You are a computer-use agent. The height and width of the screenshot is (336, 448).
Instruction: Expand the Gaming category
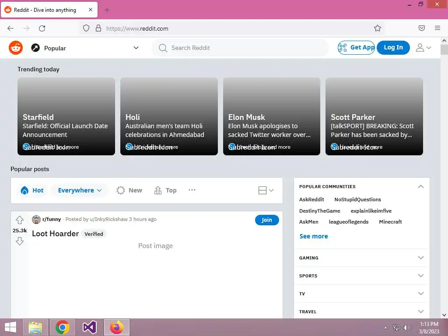361,258
